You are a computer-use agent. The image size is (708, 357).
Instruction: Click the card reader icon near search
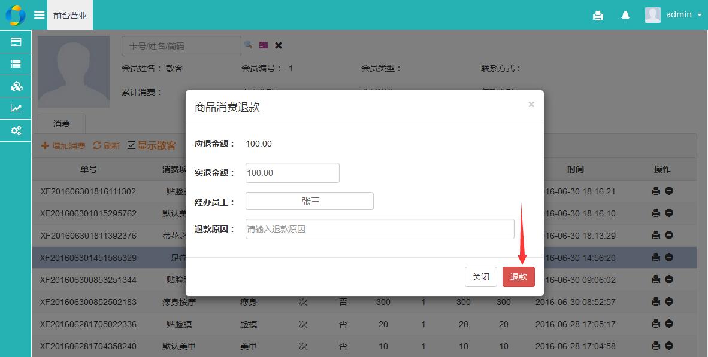(264, 45)
